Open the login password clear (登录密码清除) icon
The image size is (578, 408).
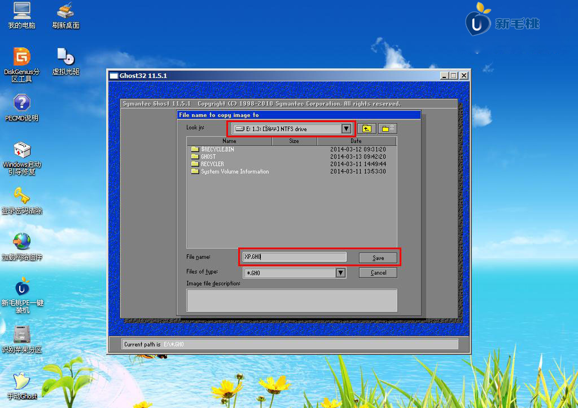coord(22,201)
